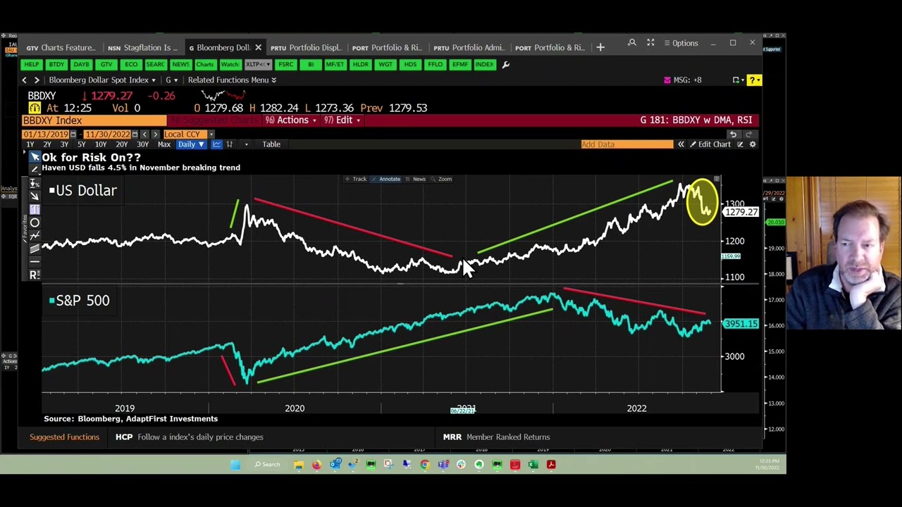Open the search magnifier icon in title bar
This screenshot has width=902, height=507.
pyautogui.click(x=632, y=43)
